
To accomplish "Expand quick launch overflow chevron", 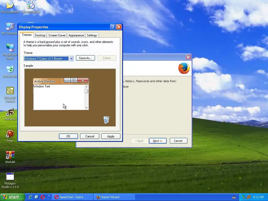I will click(49, 196).
